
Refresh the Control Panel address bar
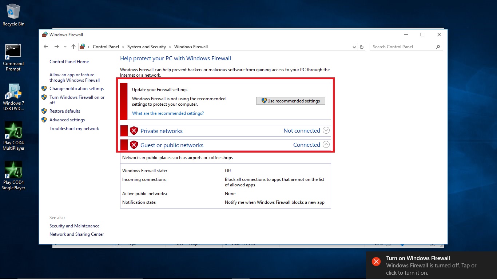[x=362, y=47]
